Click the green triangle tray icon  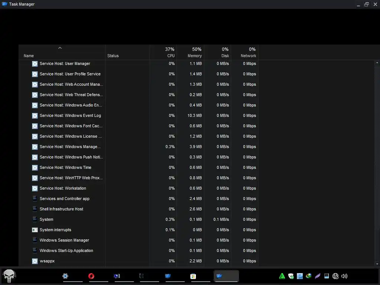tap(282, 276)
